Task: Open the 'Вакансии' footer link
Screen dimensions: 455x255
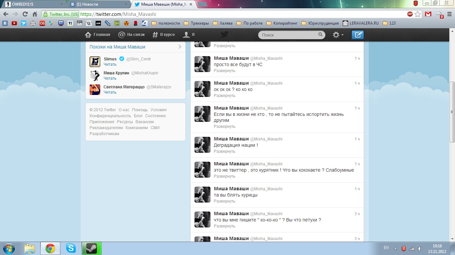Action: pyautogui.click(x=145, y=122)
